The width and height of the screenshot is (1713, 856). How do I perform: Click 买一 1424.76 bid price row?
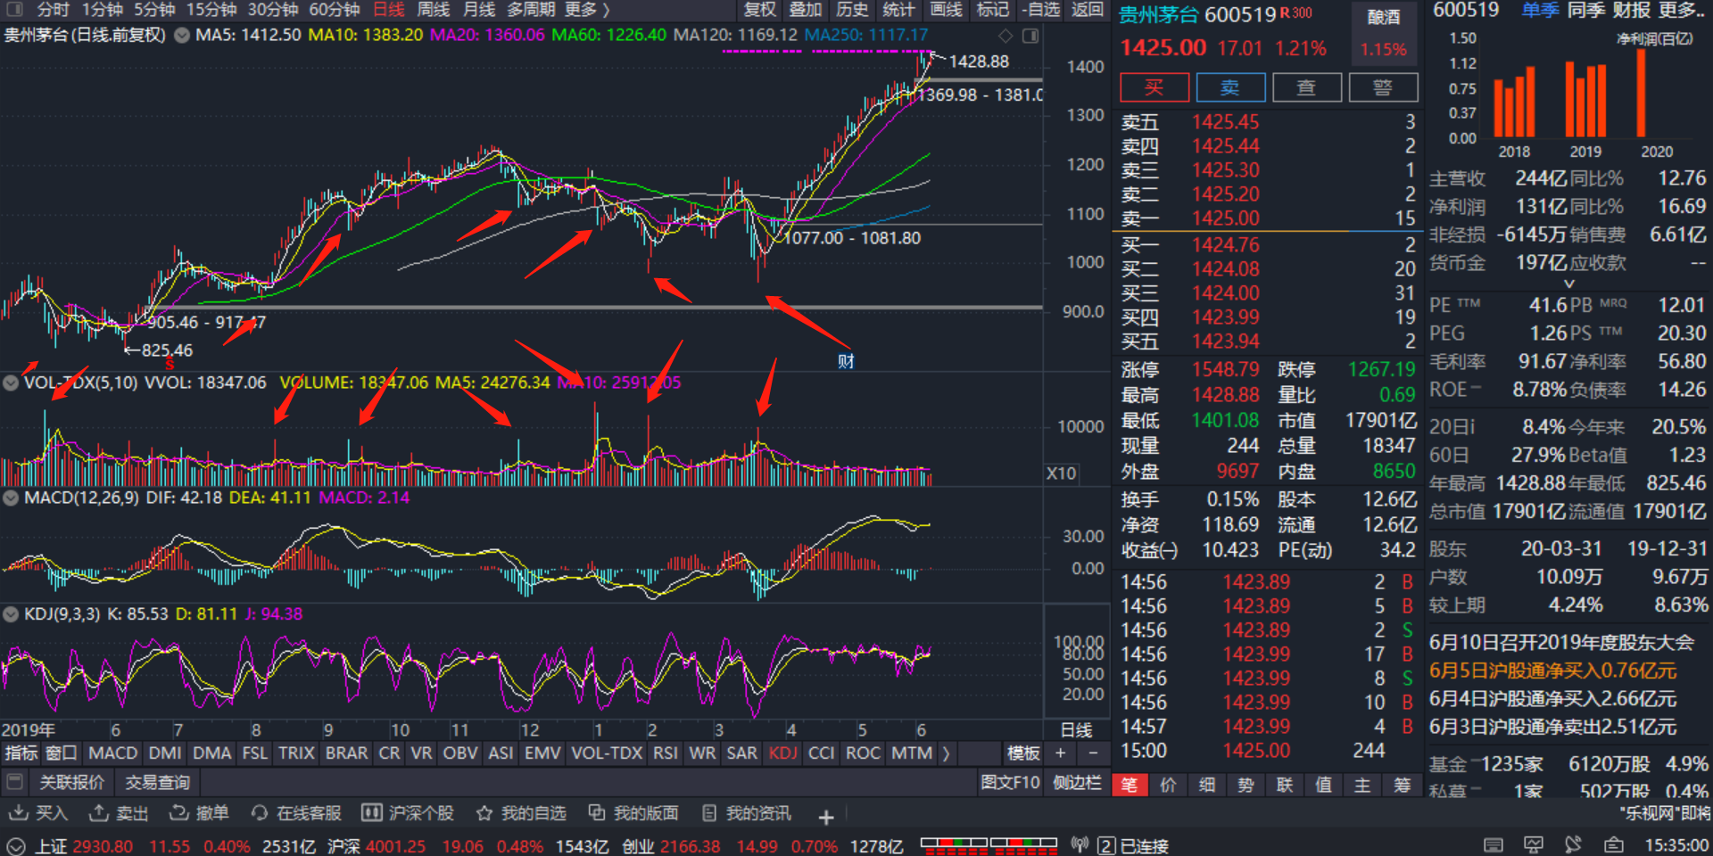[1268, 244]
